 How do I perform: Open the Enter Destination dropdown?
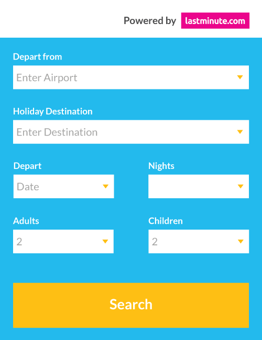click(x=131, y=132)
